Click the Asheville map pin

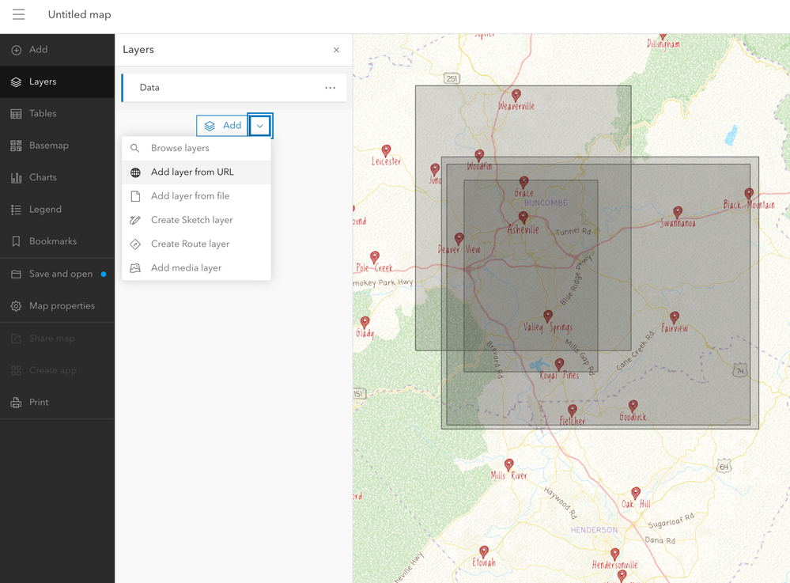(523, 217)
